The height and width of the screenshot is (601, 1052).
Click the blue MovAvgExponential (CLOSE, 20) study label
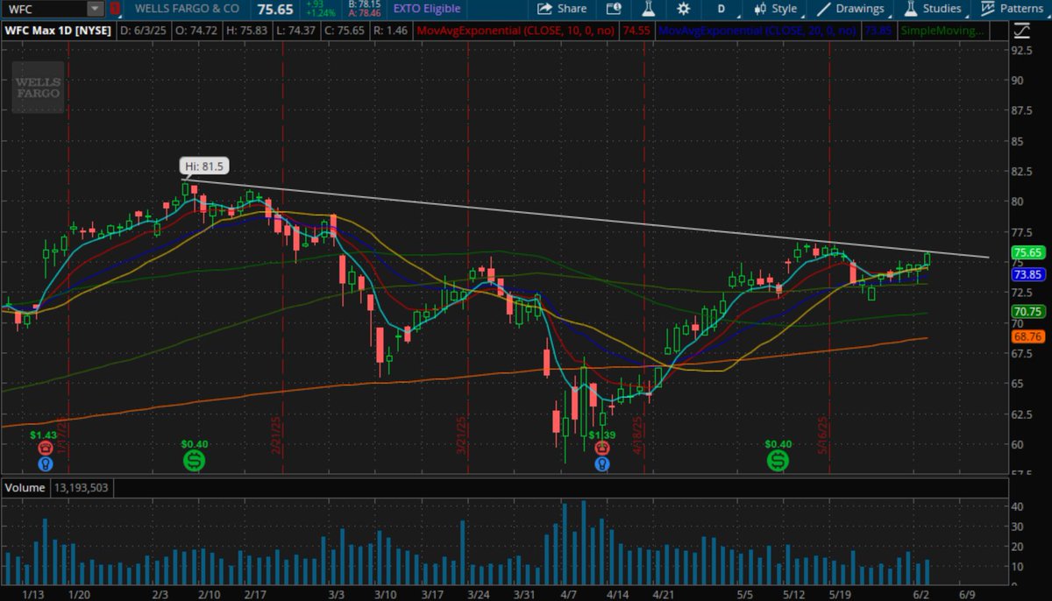758,30
